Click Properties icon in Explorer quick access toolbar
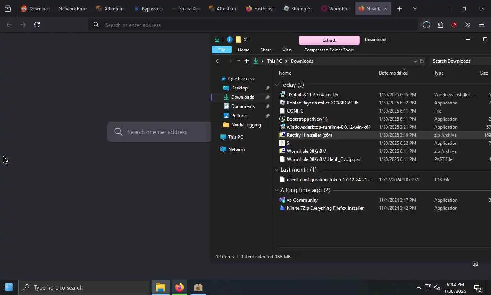 pos(229,39)
